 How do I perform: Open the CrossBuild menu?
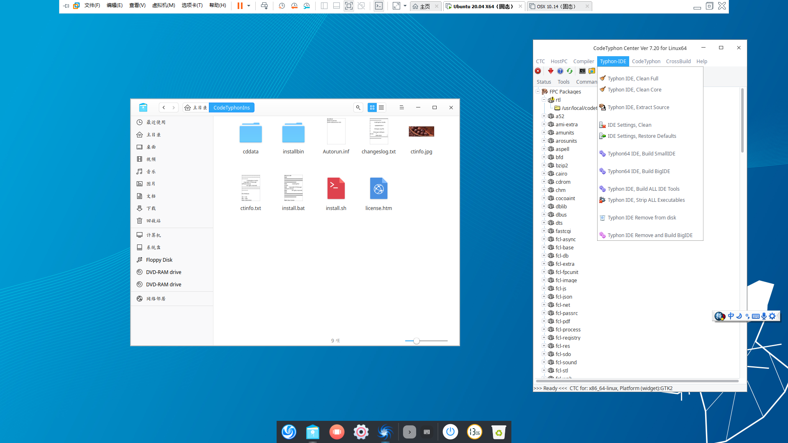(678, 61)
